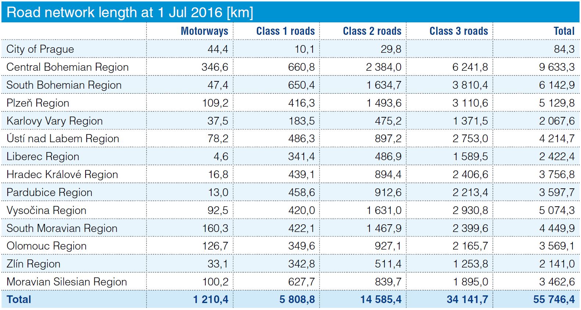Select Vysočina total 5 074,3

click(x=557, y=210)
